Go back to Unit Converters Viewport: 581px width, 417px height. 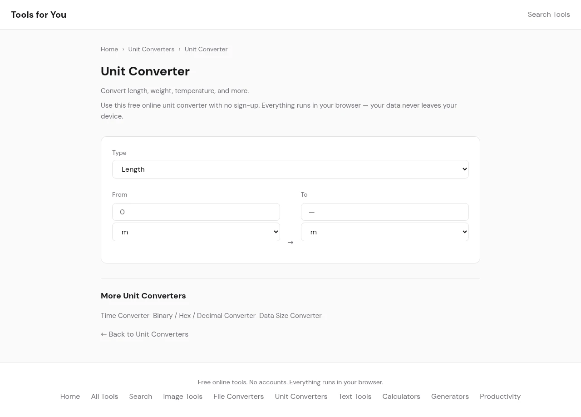click(x=144, y=334)
